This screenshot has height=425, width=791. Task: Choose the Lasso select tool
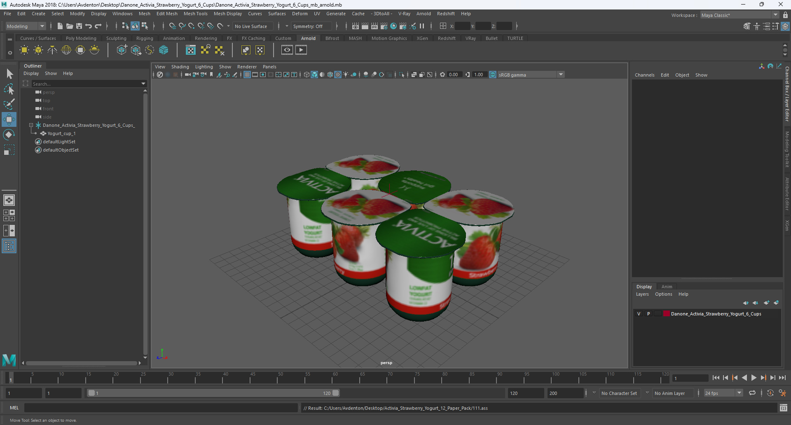[9, 89]
